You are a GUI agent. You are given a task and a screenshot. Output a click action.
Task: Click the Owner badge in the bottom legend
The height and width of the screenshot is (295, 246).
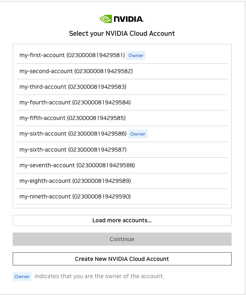pos(22,277)
